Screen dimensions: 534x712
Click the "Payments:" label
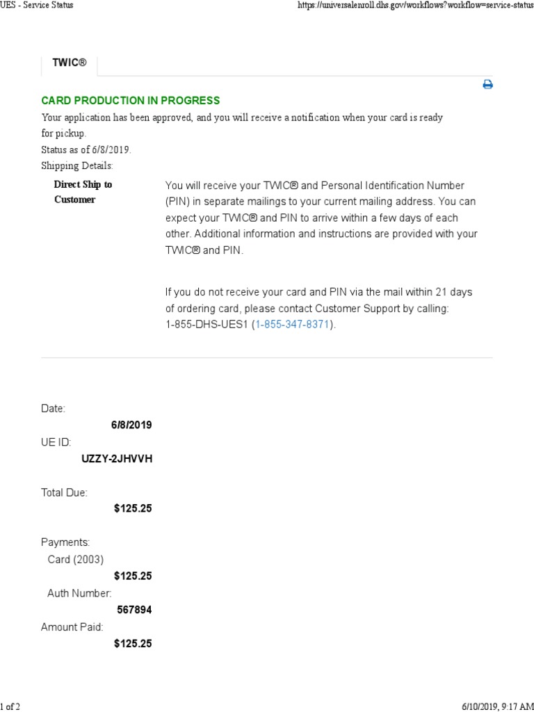point(65,542)
